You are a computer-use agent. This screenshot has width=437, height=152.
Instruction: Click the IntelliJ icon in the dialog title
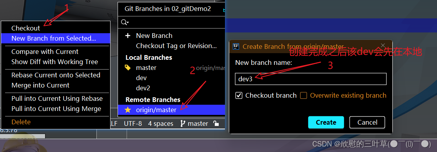tap(236, 46)
